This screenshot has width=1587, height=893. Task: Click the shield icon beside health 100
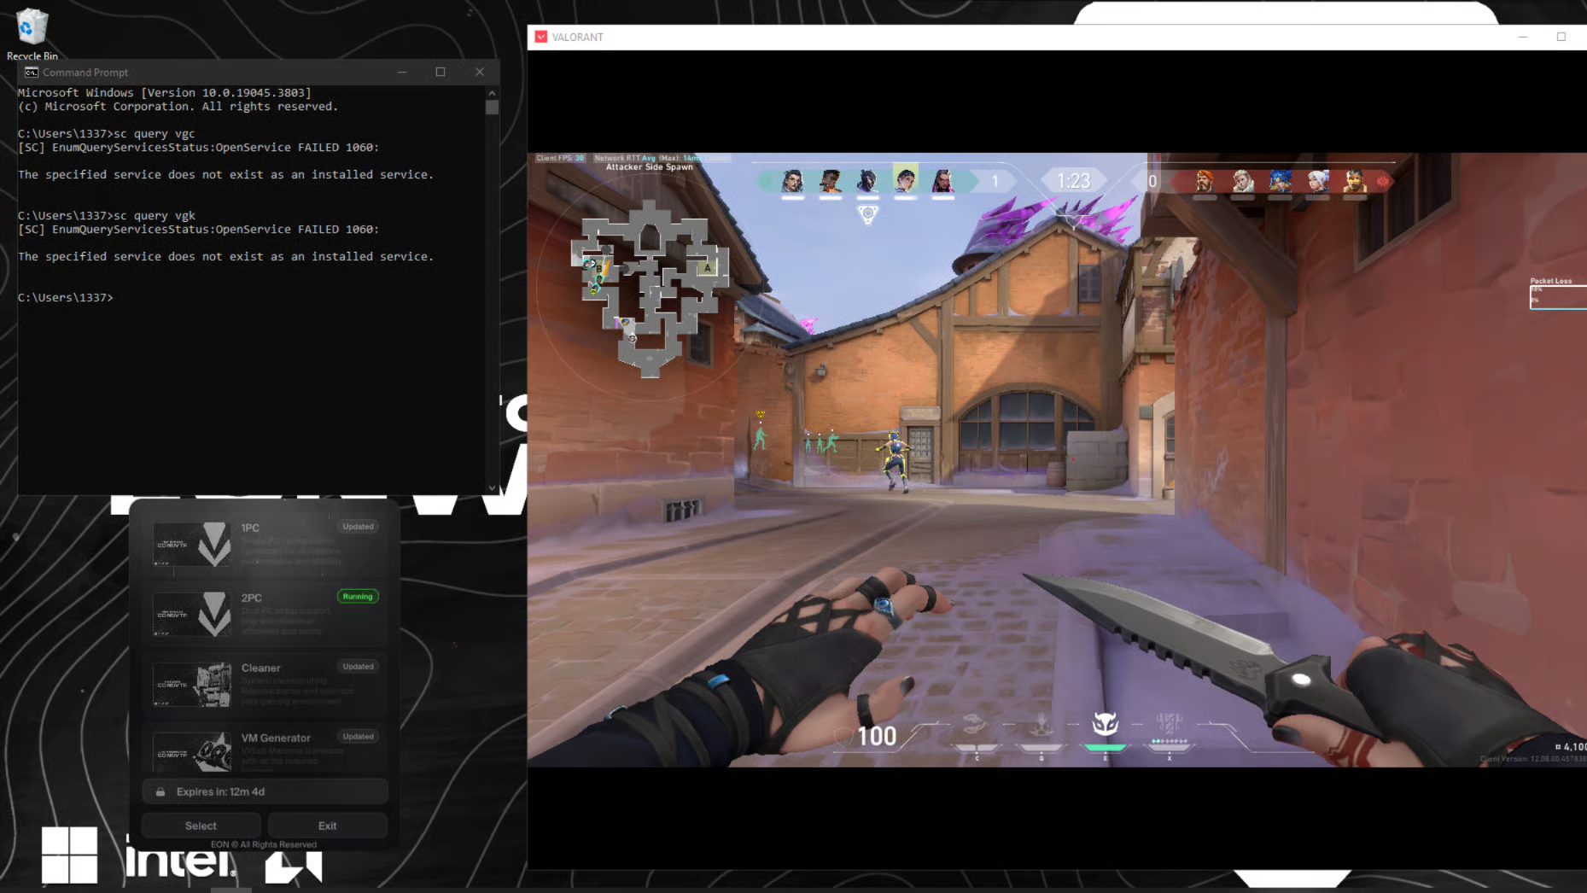coord(842,736)
